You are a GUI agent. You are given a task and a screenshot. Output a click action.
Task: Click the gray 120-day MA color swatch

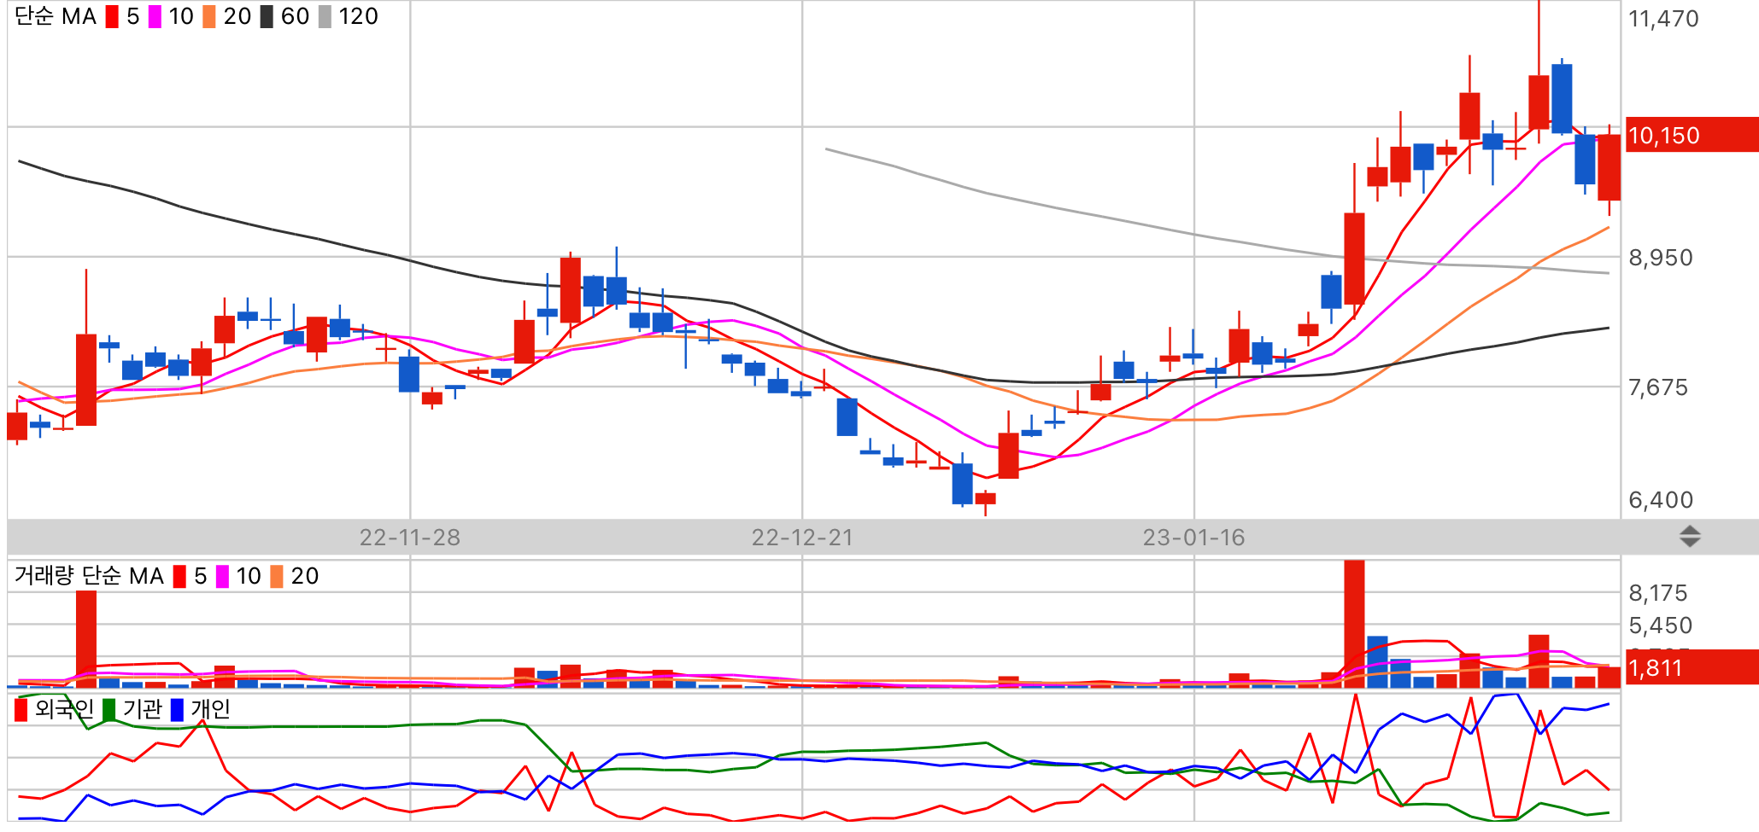325,17
